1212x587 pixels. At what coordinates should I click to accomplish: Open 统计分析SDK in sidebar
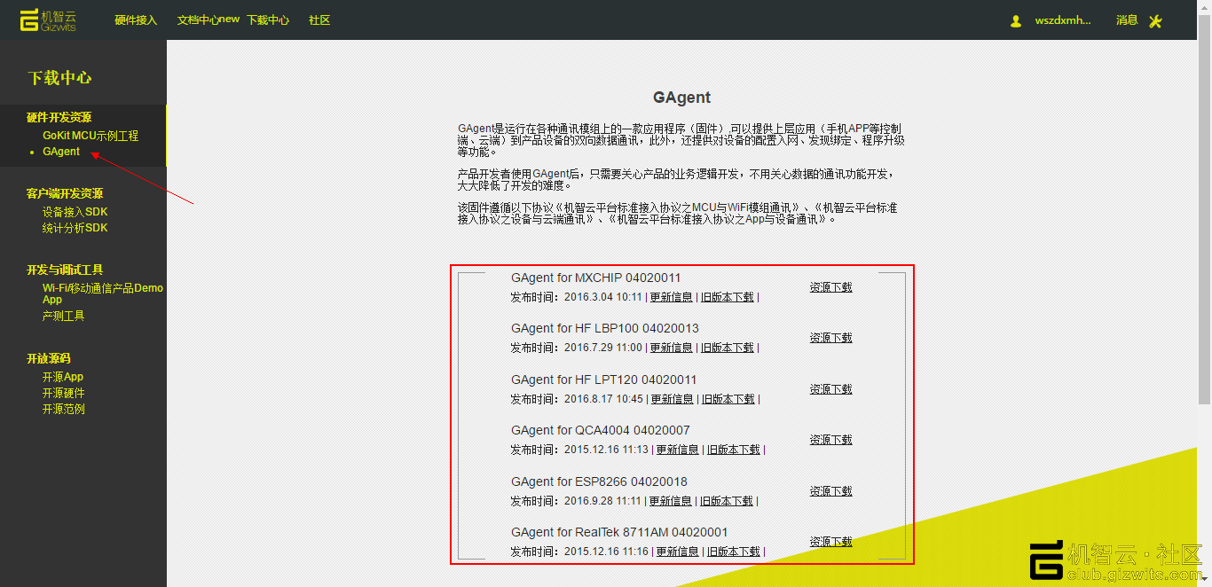coord(75,228)
